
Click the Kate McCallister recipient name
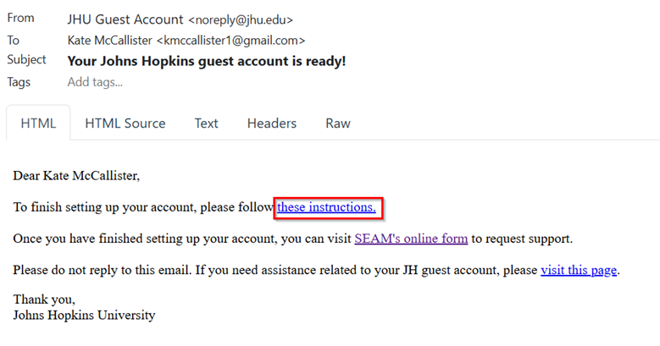pyautogui.click(x=110, y=41)
